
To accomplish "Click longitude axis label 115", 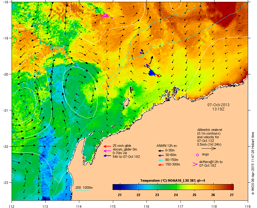I will [x=113, y=206].
